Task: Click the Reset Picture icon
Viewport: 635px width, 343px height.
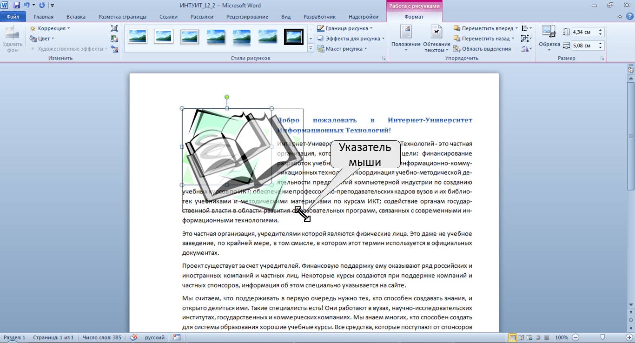Action: [114, 49]
